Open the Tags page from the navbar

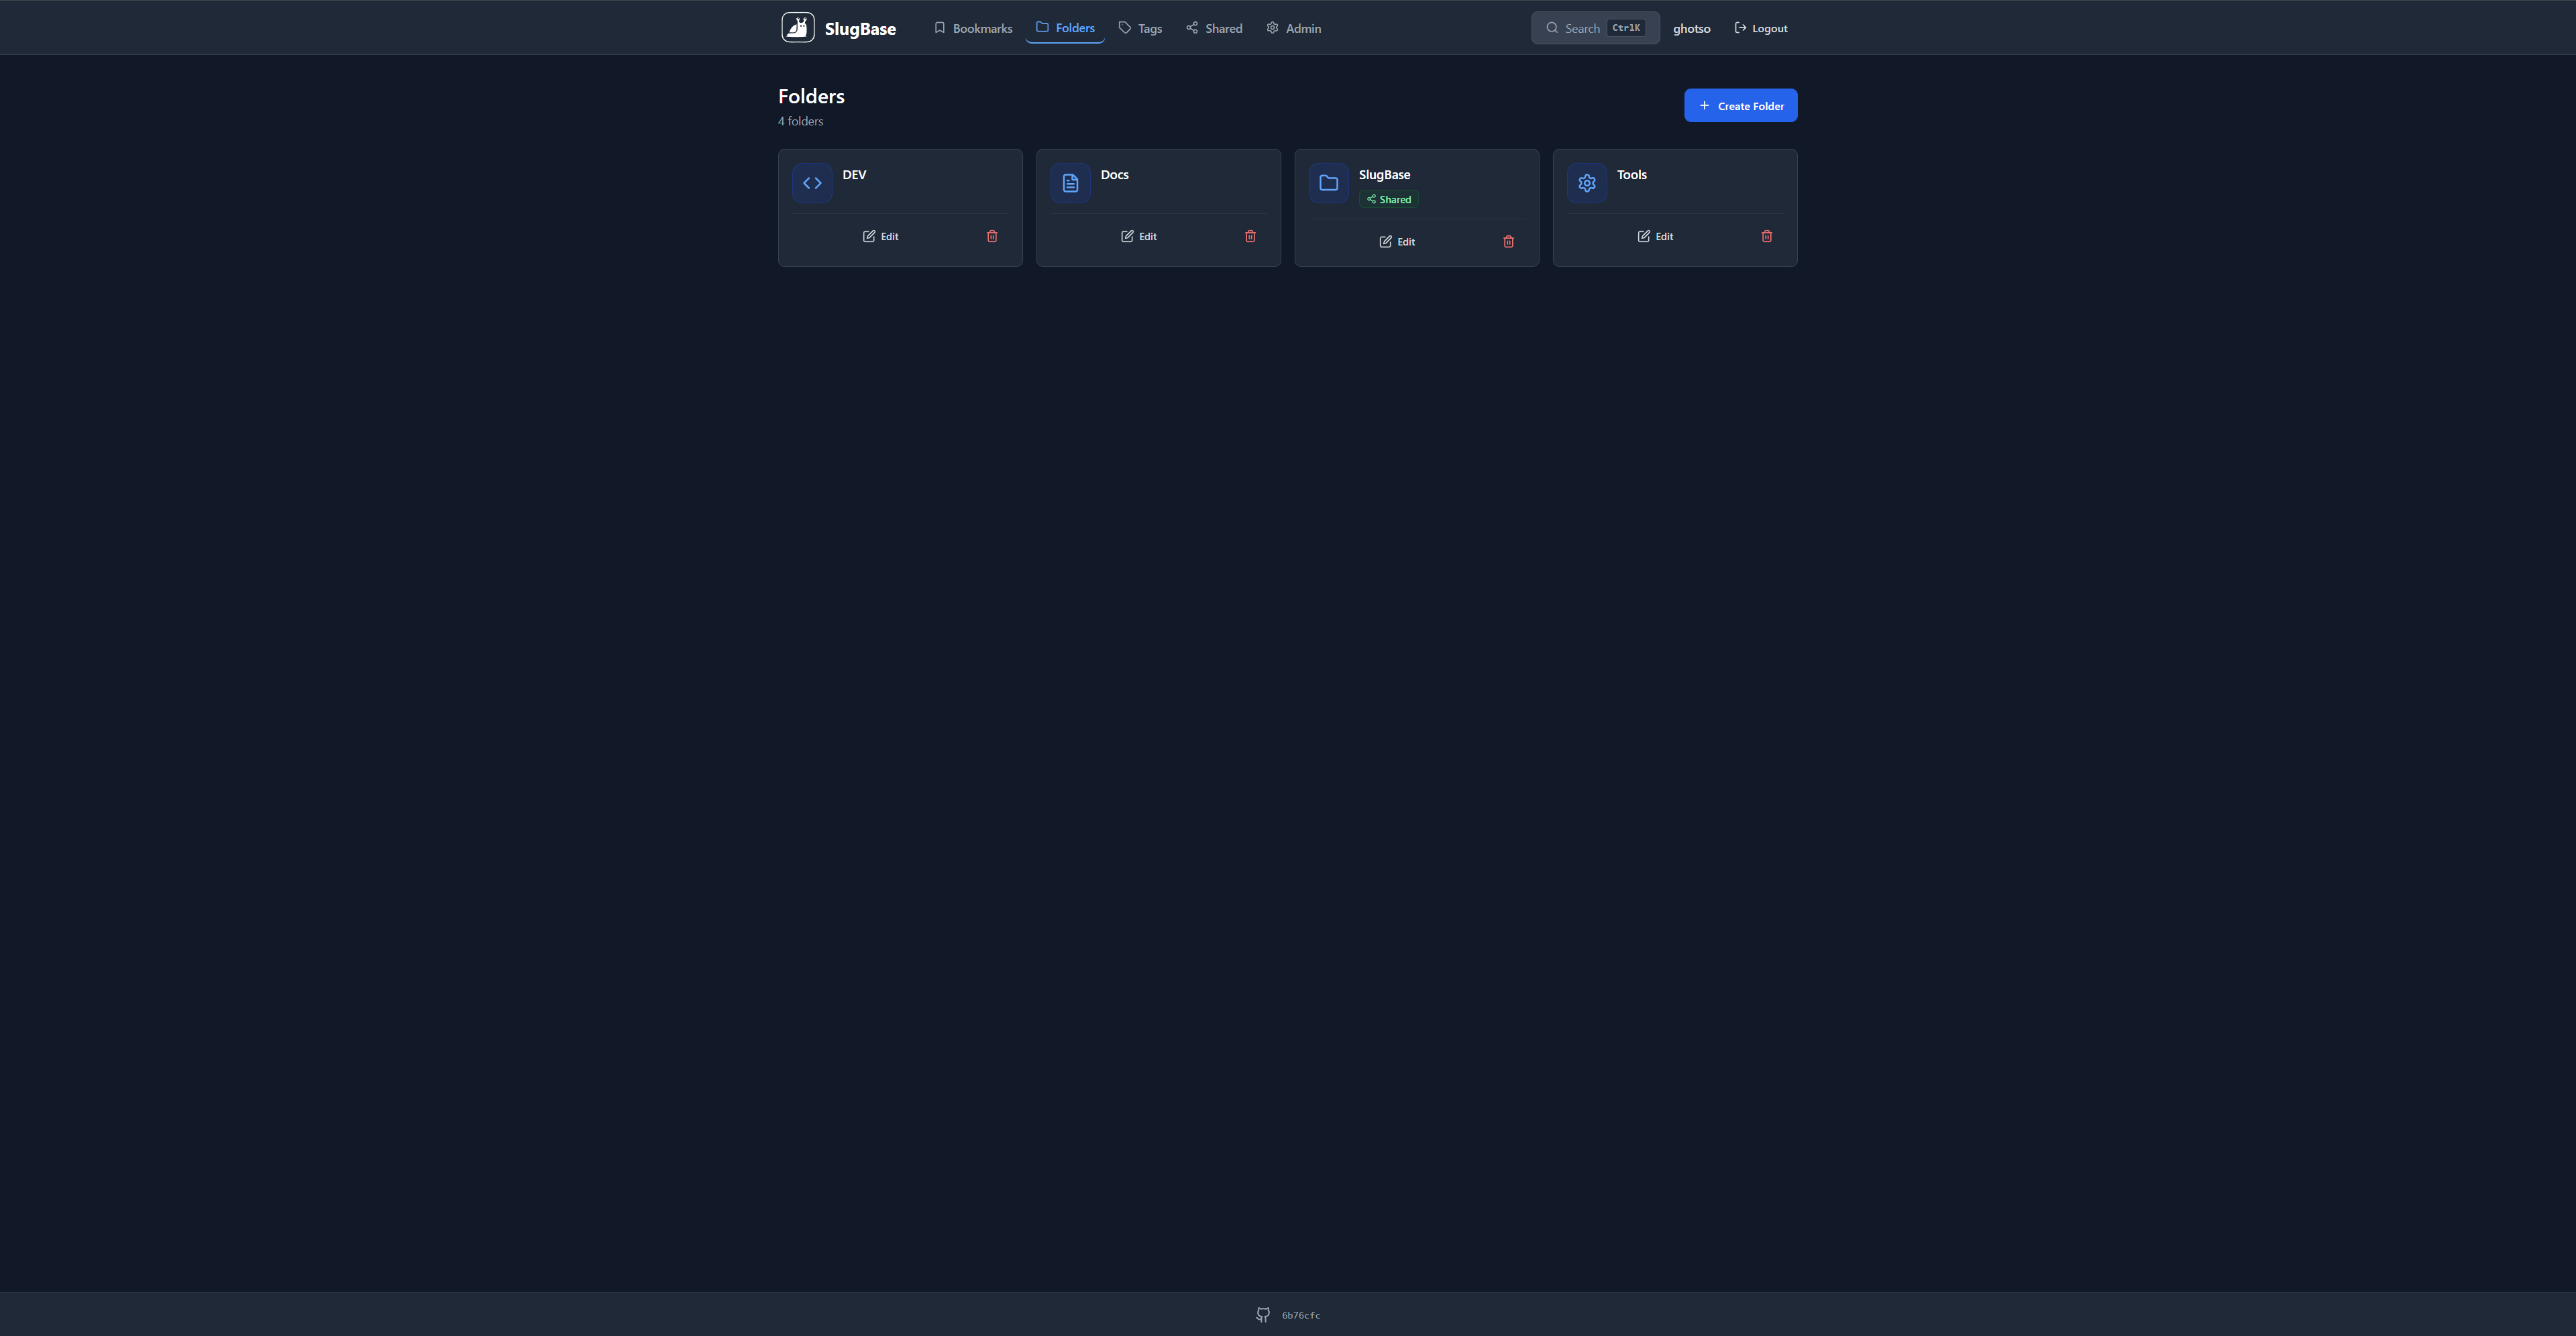click(1140, 28)
